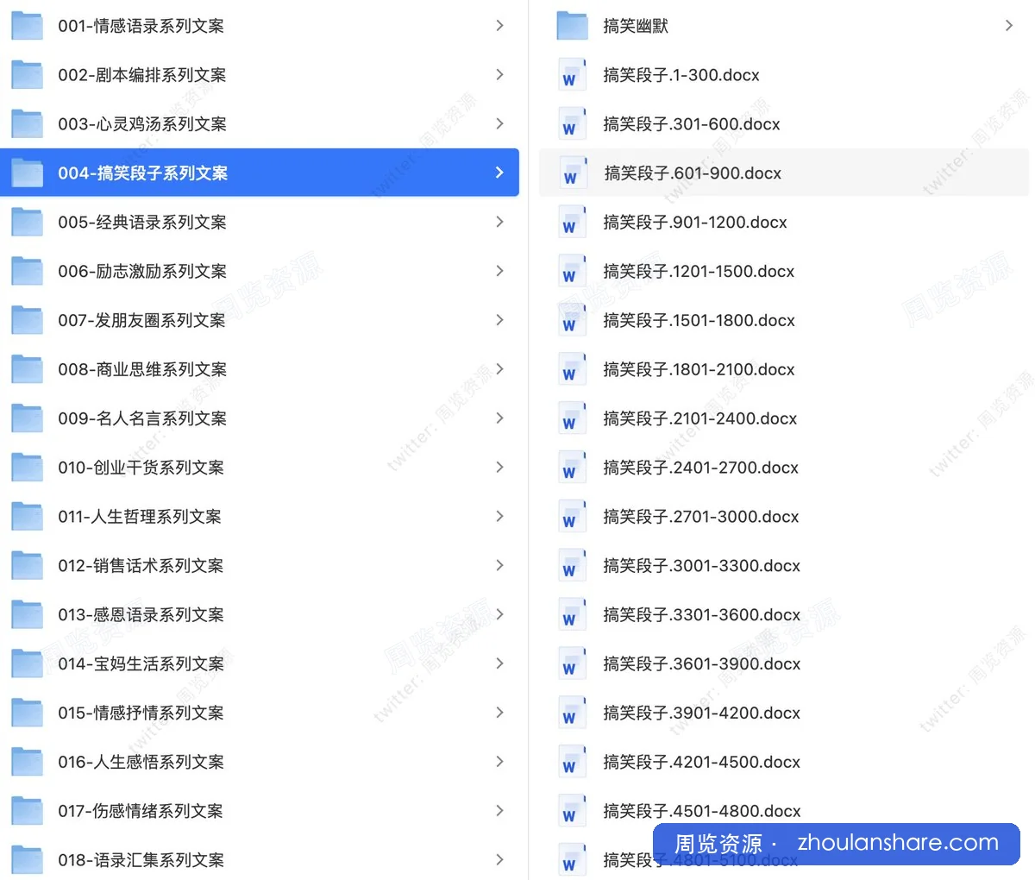
Task: Expand chevron for 011-人生哲理系列文案
Action: pos(499,517)
